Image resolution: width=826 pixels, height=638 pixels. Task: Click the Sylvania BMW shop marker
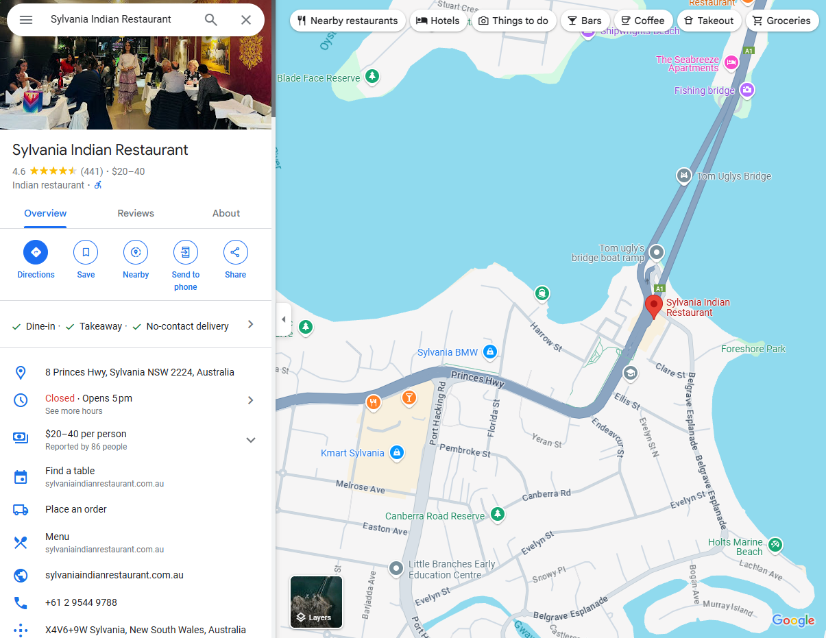click(x=489, y=352)
